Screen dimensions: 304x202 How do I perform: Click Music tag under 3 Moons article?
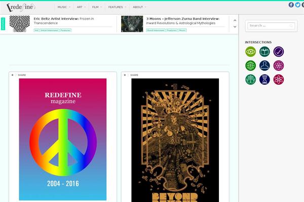[182, 30]
